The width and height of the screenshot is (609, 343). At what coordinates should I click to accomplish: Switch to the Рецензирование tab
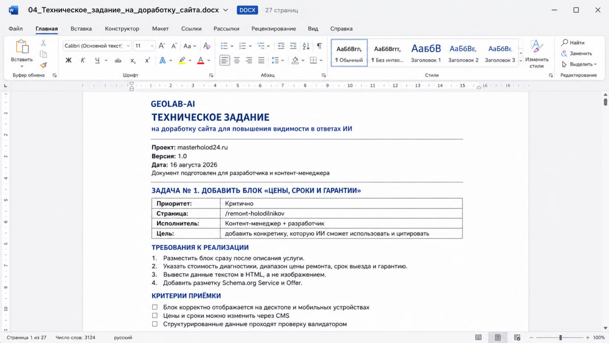pos(274,29)
